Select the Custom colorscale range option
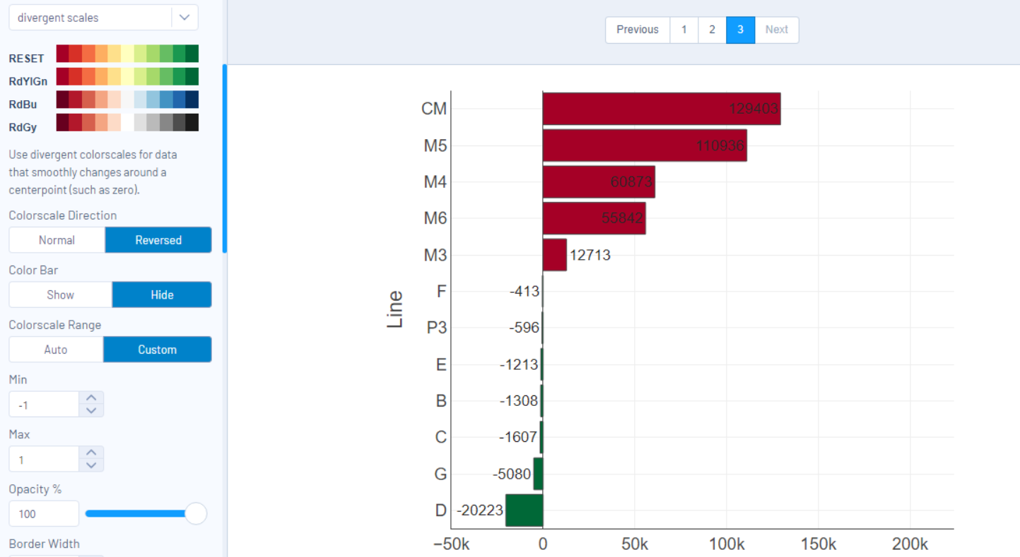This screenshot has height=557, width=1020. (157, 349)
